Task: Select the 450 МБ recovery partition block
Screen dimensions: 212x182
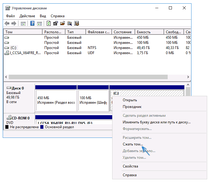Action: (x=56, y=98)
